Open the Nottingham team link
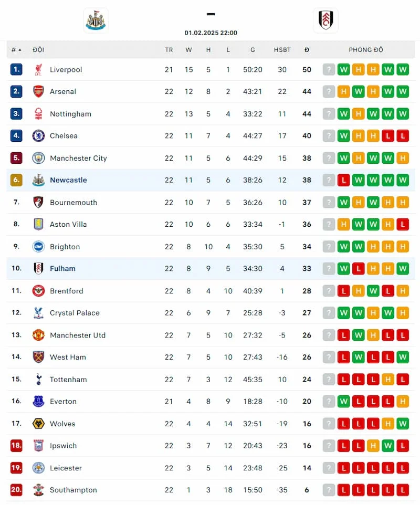The image size is (420, 505). [x=70, y=114]
